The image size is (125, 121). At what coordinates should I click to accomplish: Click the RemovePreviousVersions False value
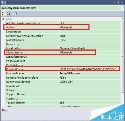[63, 78]
